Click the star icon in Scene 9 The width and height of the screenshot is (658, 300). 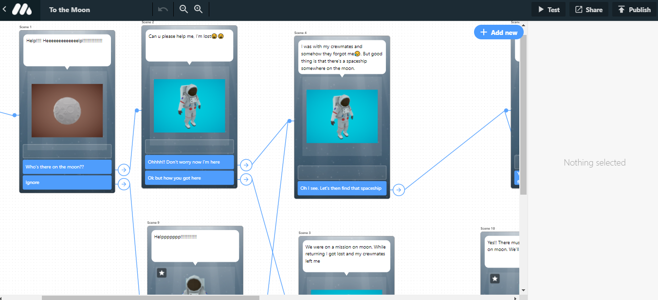tap(162, 273)
